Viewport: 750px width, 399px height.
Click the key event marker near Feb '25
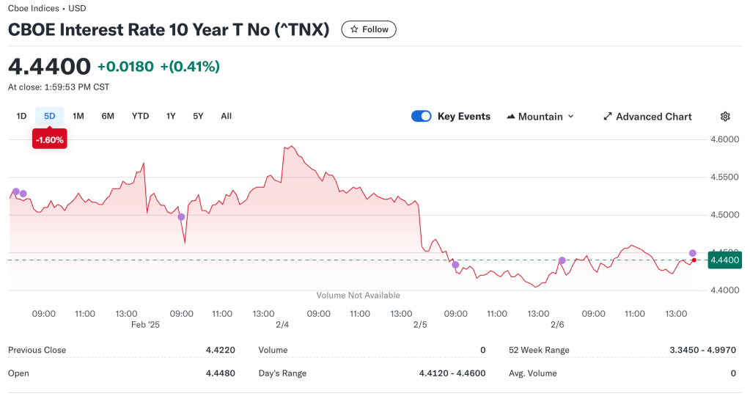pyautogui.click(x=181, y=216)
